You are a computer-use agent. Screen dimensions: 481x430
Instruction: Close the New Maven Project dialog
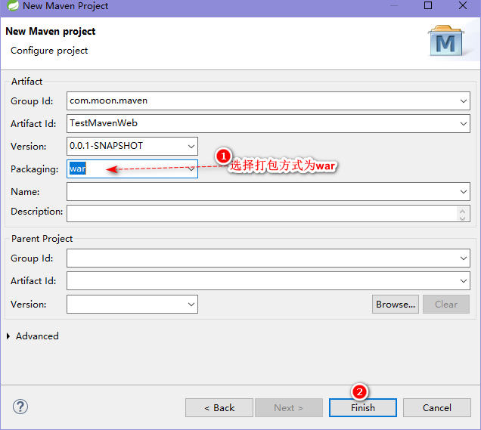(463, 5)
